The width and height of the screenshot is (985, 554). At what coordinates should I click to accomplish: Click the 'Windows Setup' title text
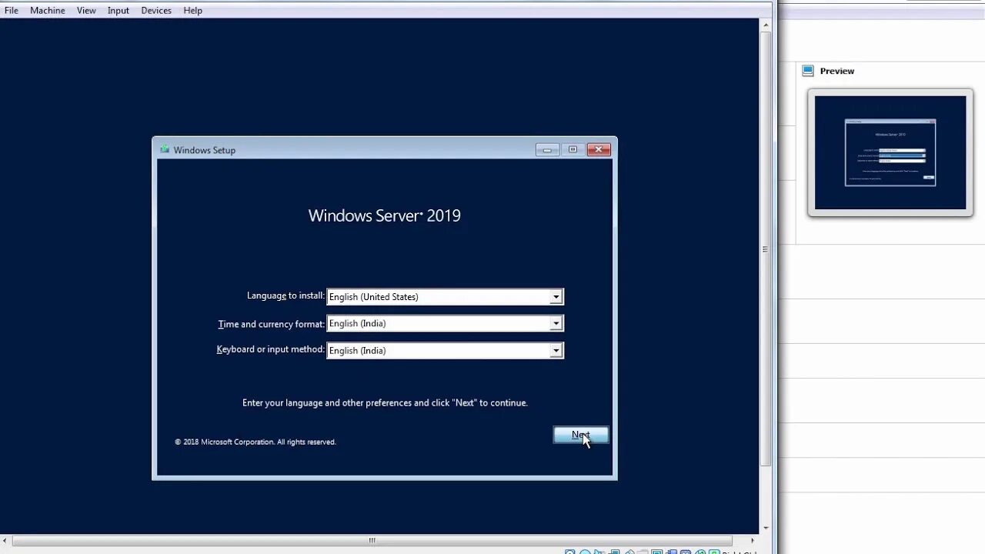(205, 150)
